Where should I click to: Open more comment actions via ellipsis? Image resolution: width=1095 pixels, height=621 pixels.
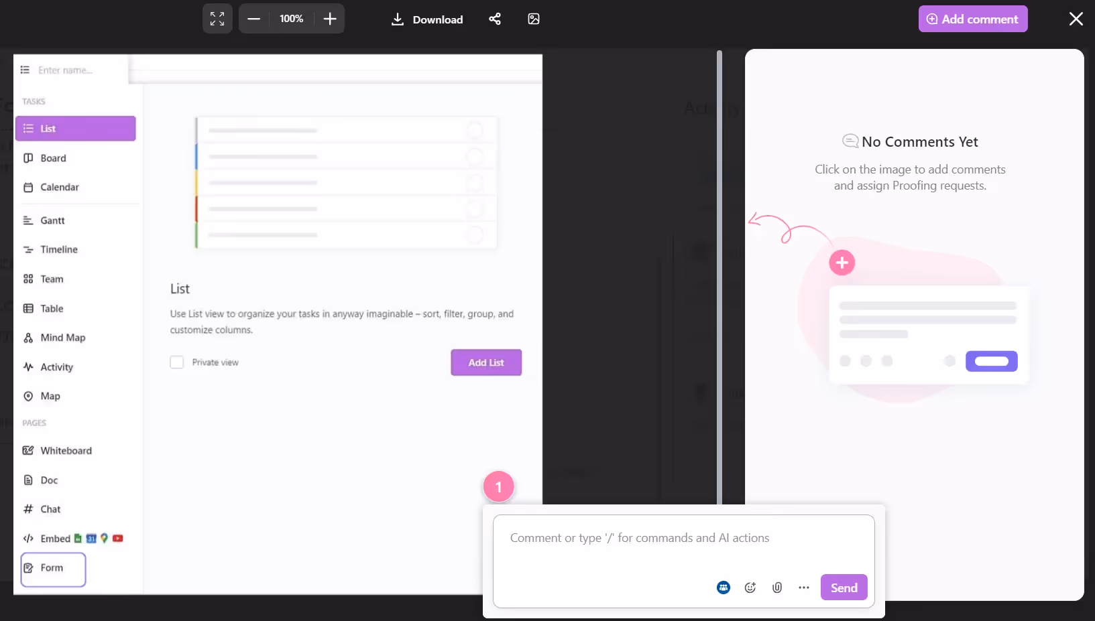click(x=803, y=588)
